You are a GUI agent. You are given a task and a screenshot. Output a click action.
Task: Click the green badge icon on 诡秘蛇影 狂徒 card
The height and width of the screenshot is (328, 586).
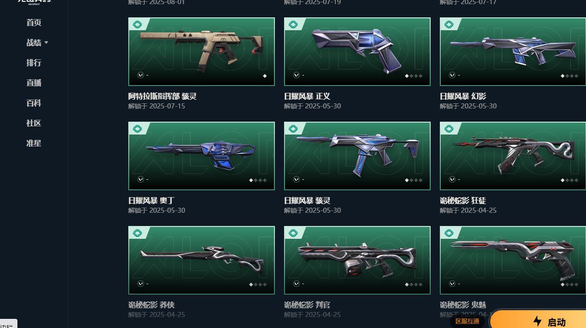449,129
